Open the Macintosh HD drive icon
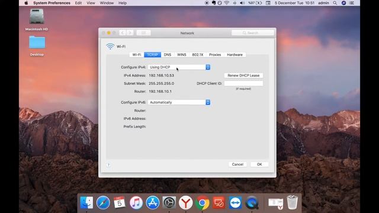 [x=37, y=17]
